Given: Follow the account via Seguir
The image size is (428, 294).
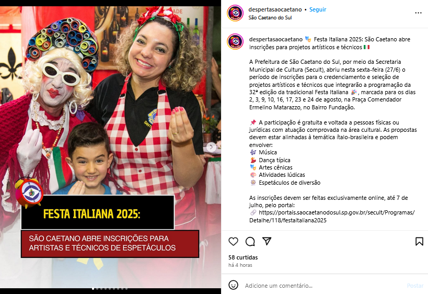Looking at the screenshot, I should tap(318, 9).
